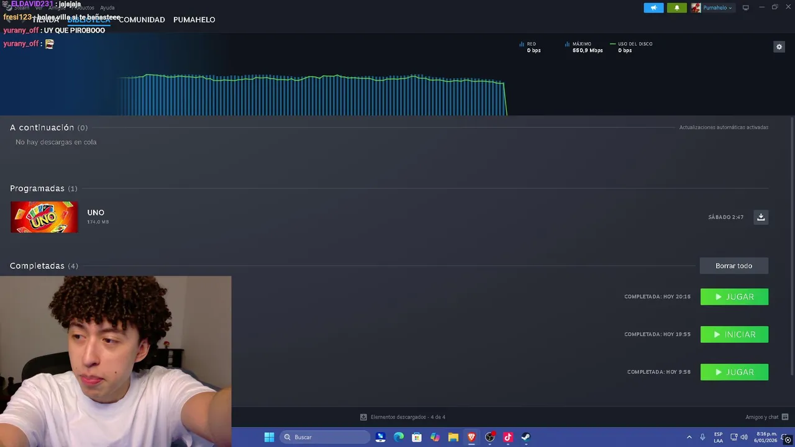Image resolution: width=795 pixels, height=447 pixels.
Task: Open Steam announcements megaphone button
Action: 653,7
